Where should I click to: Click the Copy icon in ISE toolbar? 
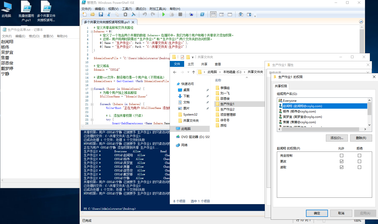pos(117,15)
